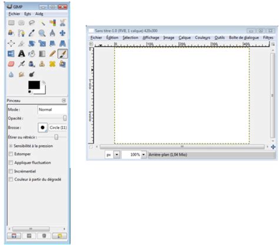Select the Ellipse Select tool
The image size is (279, 245).
click(x=21, y=23)
